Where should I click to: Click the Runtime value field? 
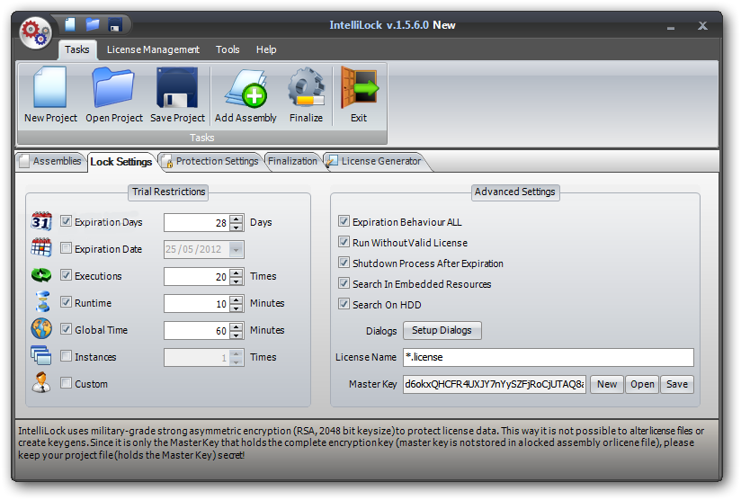pos(197,303)
